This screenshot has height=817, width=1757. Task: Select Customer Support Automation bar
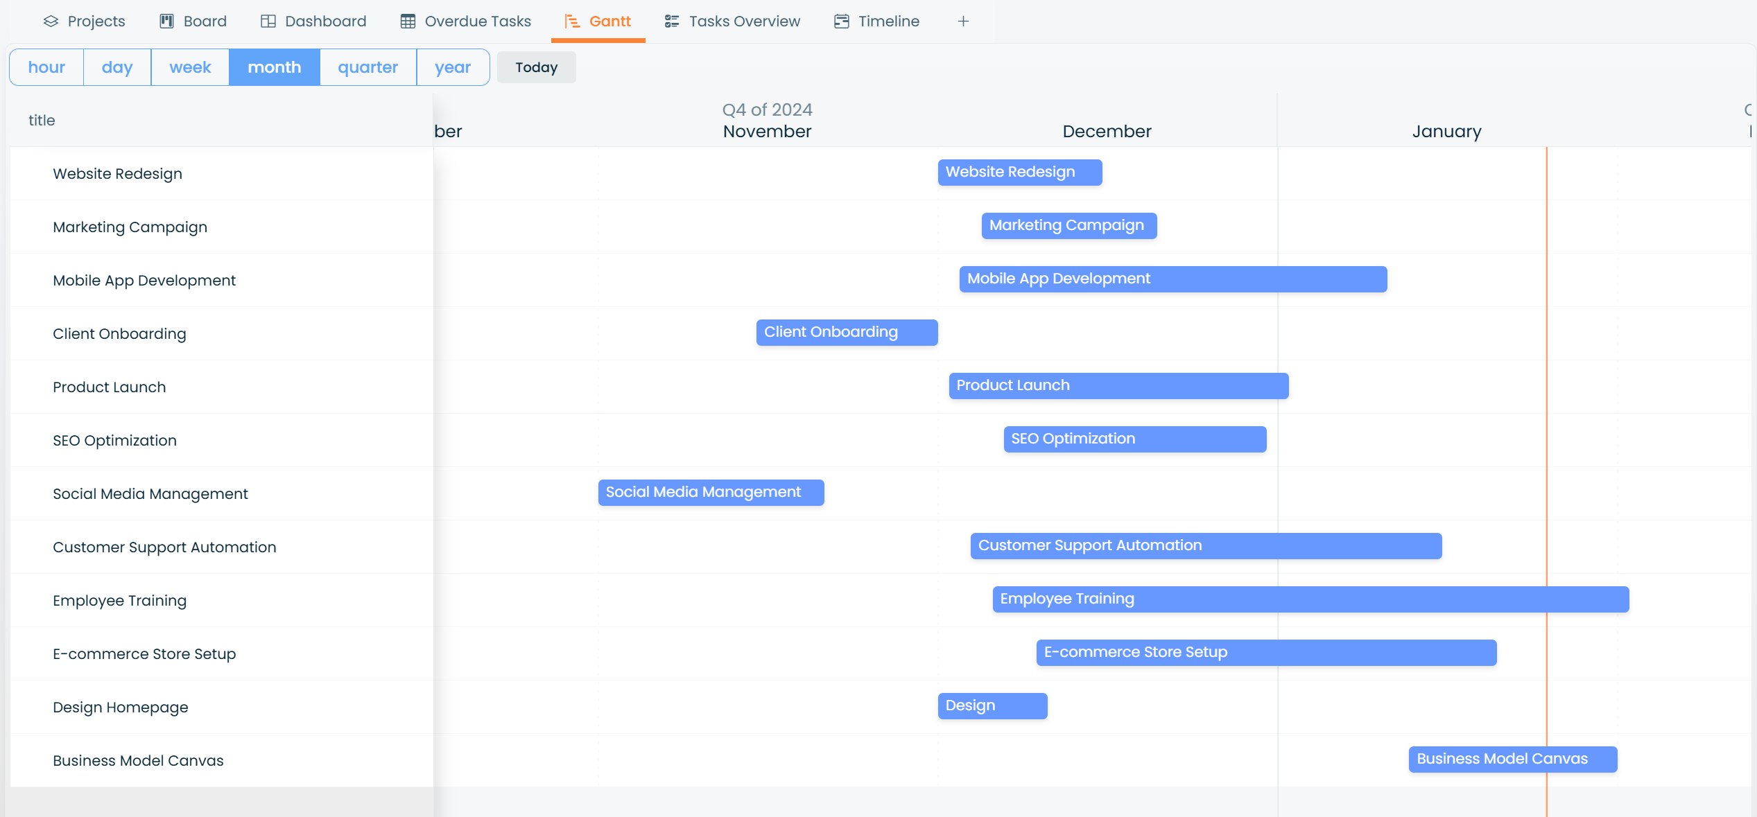pyautogui.click(x=1206, y=546)
